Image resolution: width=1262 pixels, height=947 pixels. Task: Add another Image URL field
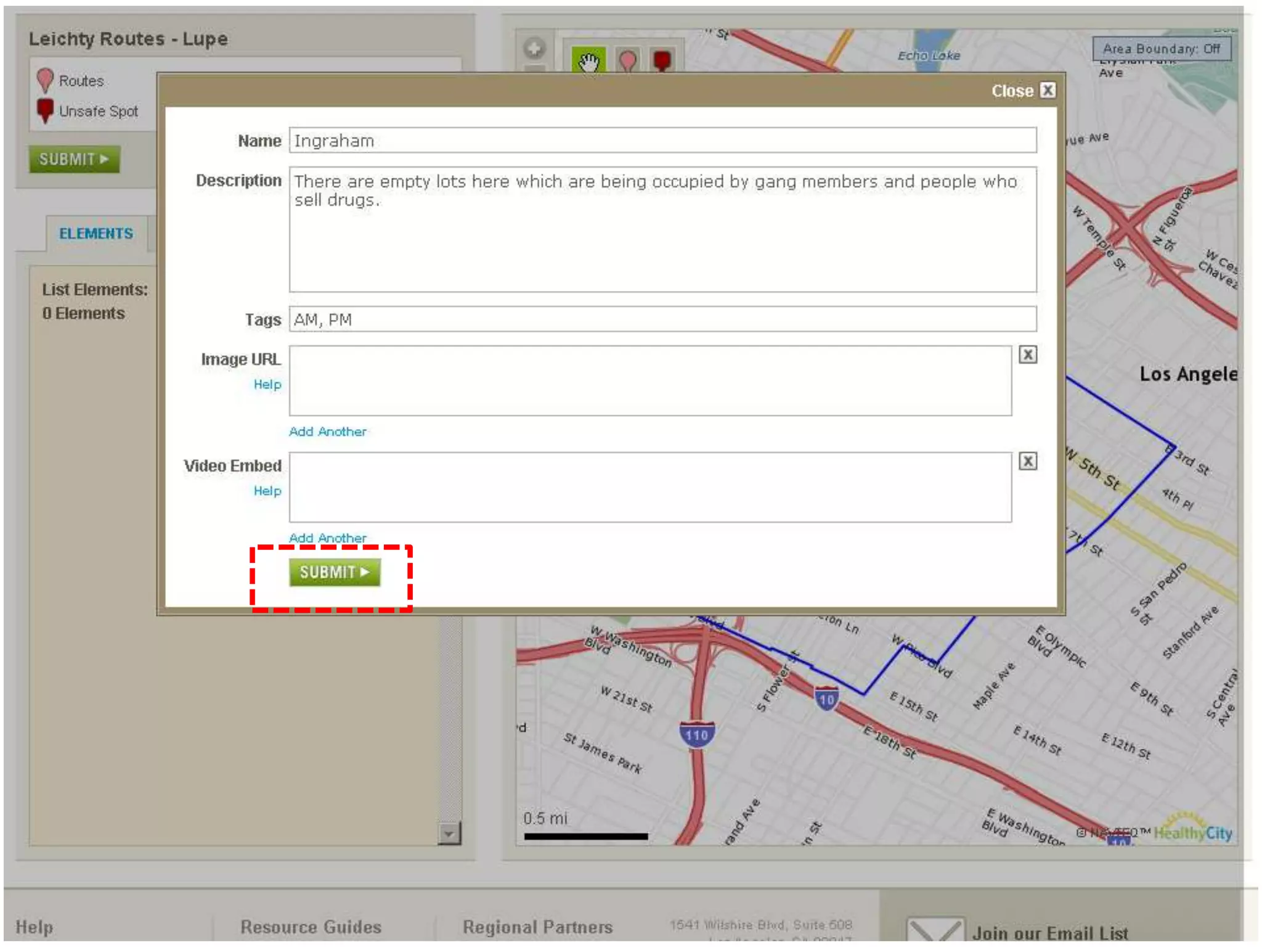click(327, 432)
